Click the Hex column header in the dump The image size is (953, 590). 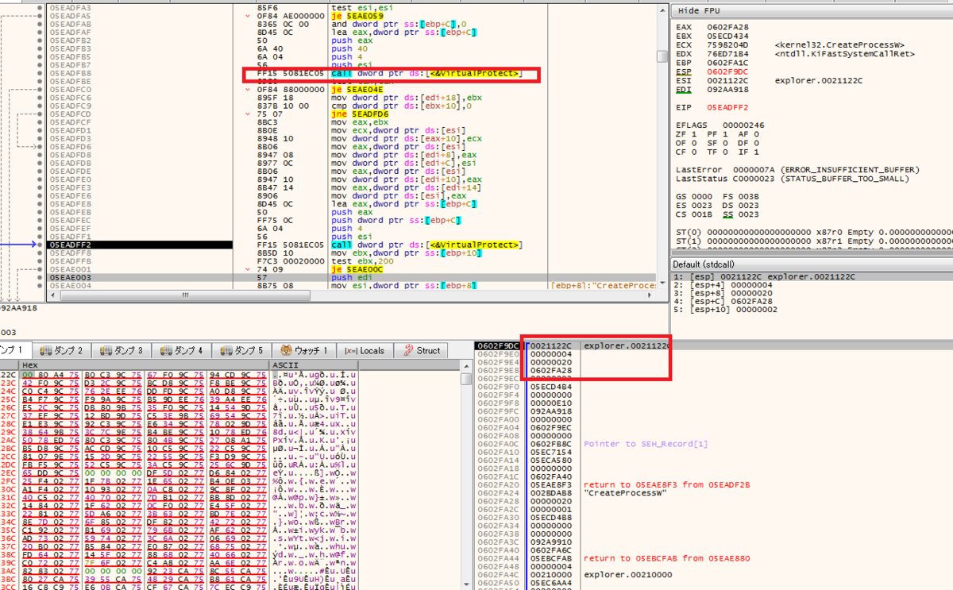click(145, 364)
